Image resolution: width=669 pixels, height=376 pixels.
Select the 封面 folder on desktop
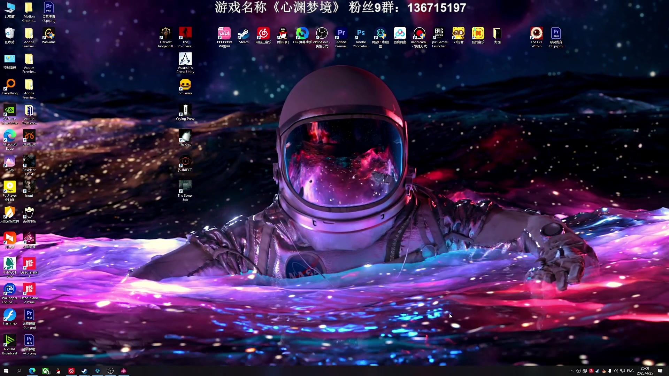click(497, 36)
